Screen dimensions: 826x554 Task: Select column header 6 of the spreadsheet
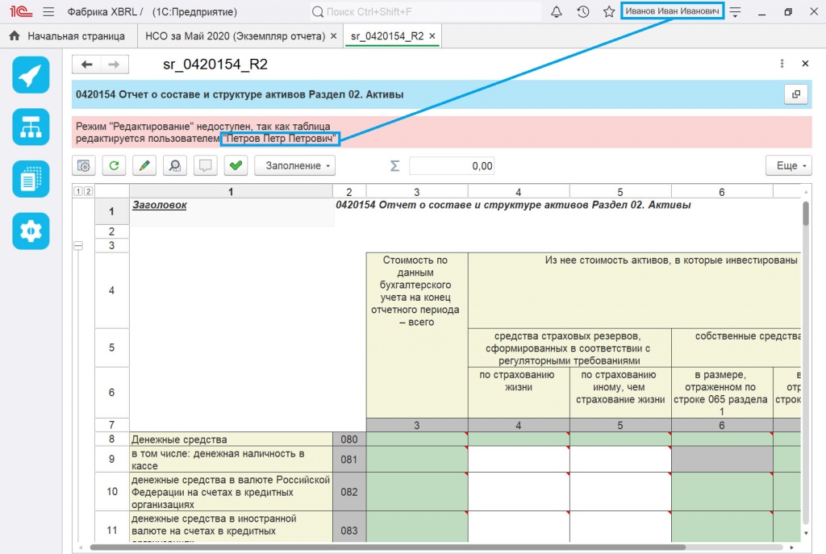click(x=722, y=192)
